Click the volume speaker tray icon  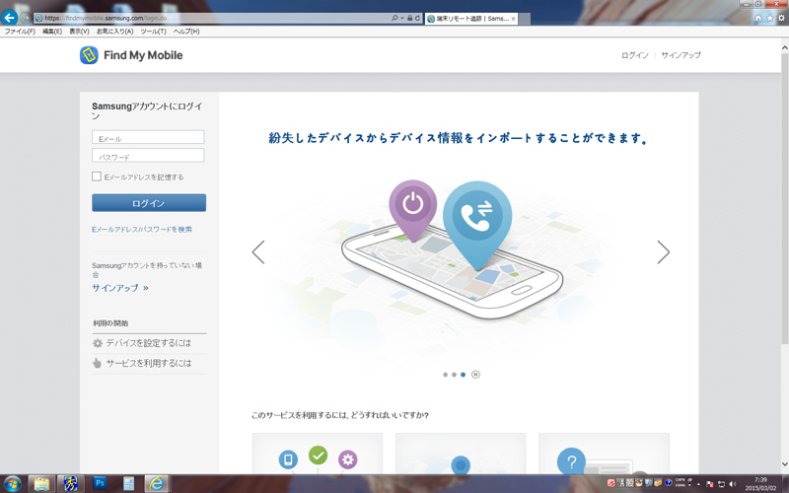pos(732,484)
